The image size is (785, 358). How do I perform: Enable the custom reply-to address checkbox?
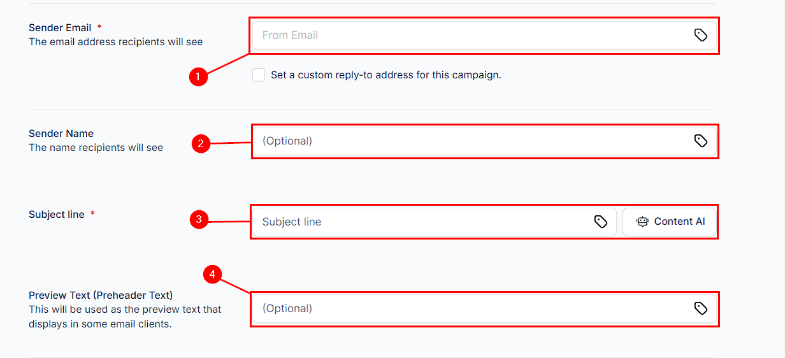[259, 75]
